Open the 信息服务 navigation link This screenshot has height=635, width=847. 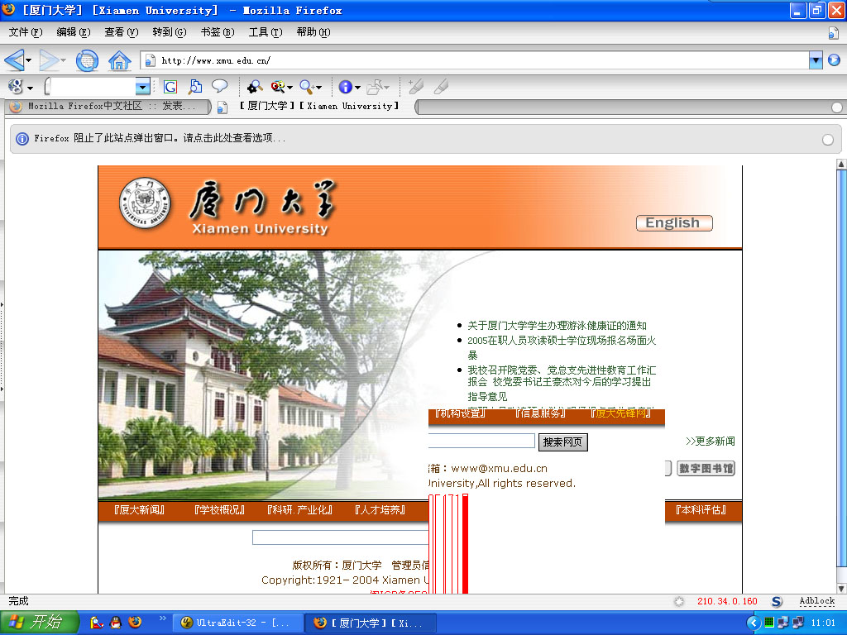540,413
